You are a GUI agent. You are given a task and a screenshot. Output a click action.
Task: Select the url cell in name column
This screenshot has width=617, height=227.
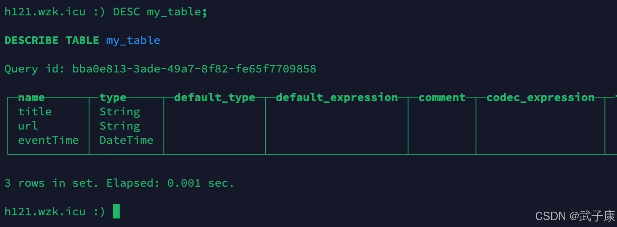pos(28,126)
